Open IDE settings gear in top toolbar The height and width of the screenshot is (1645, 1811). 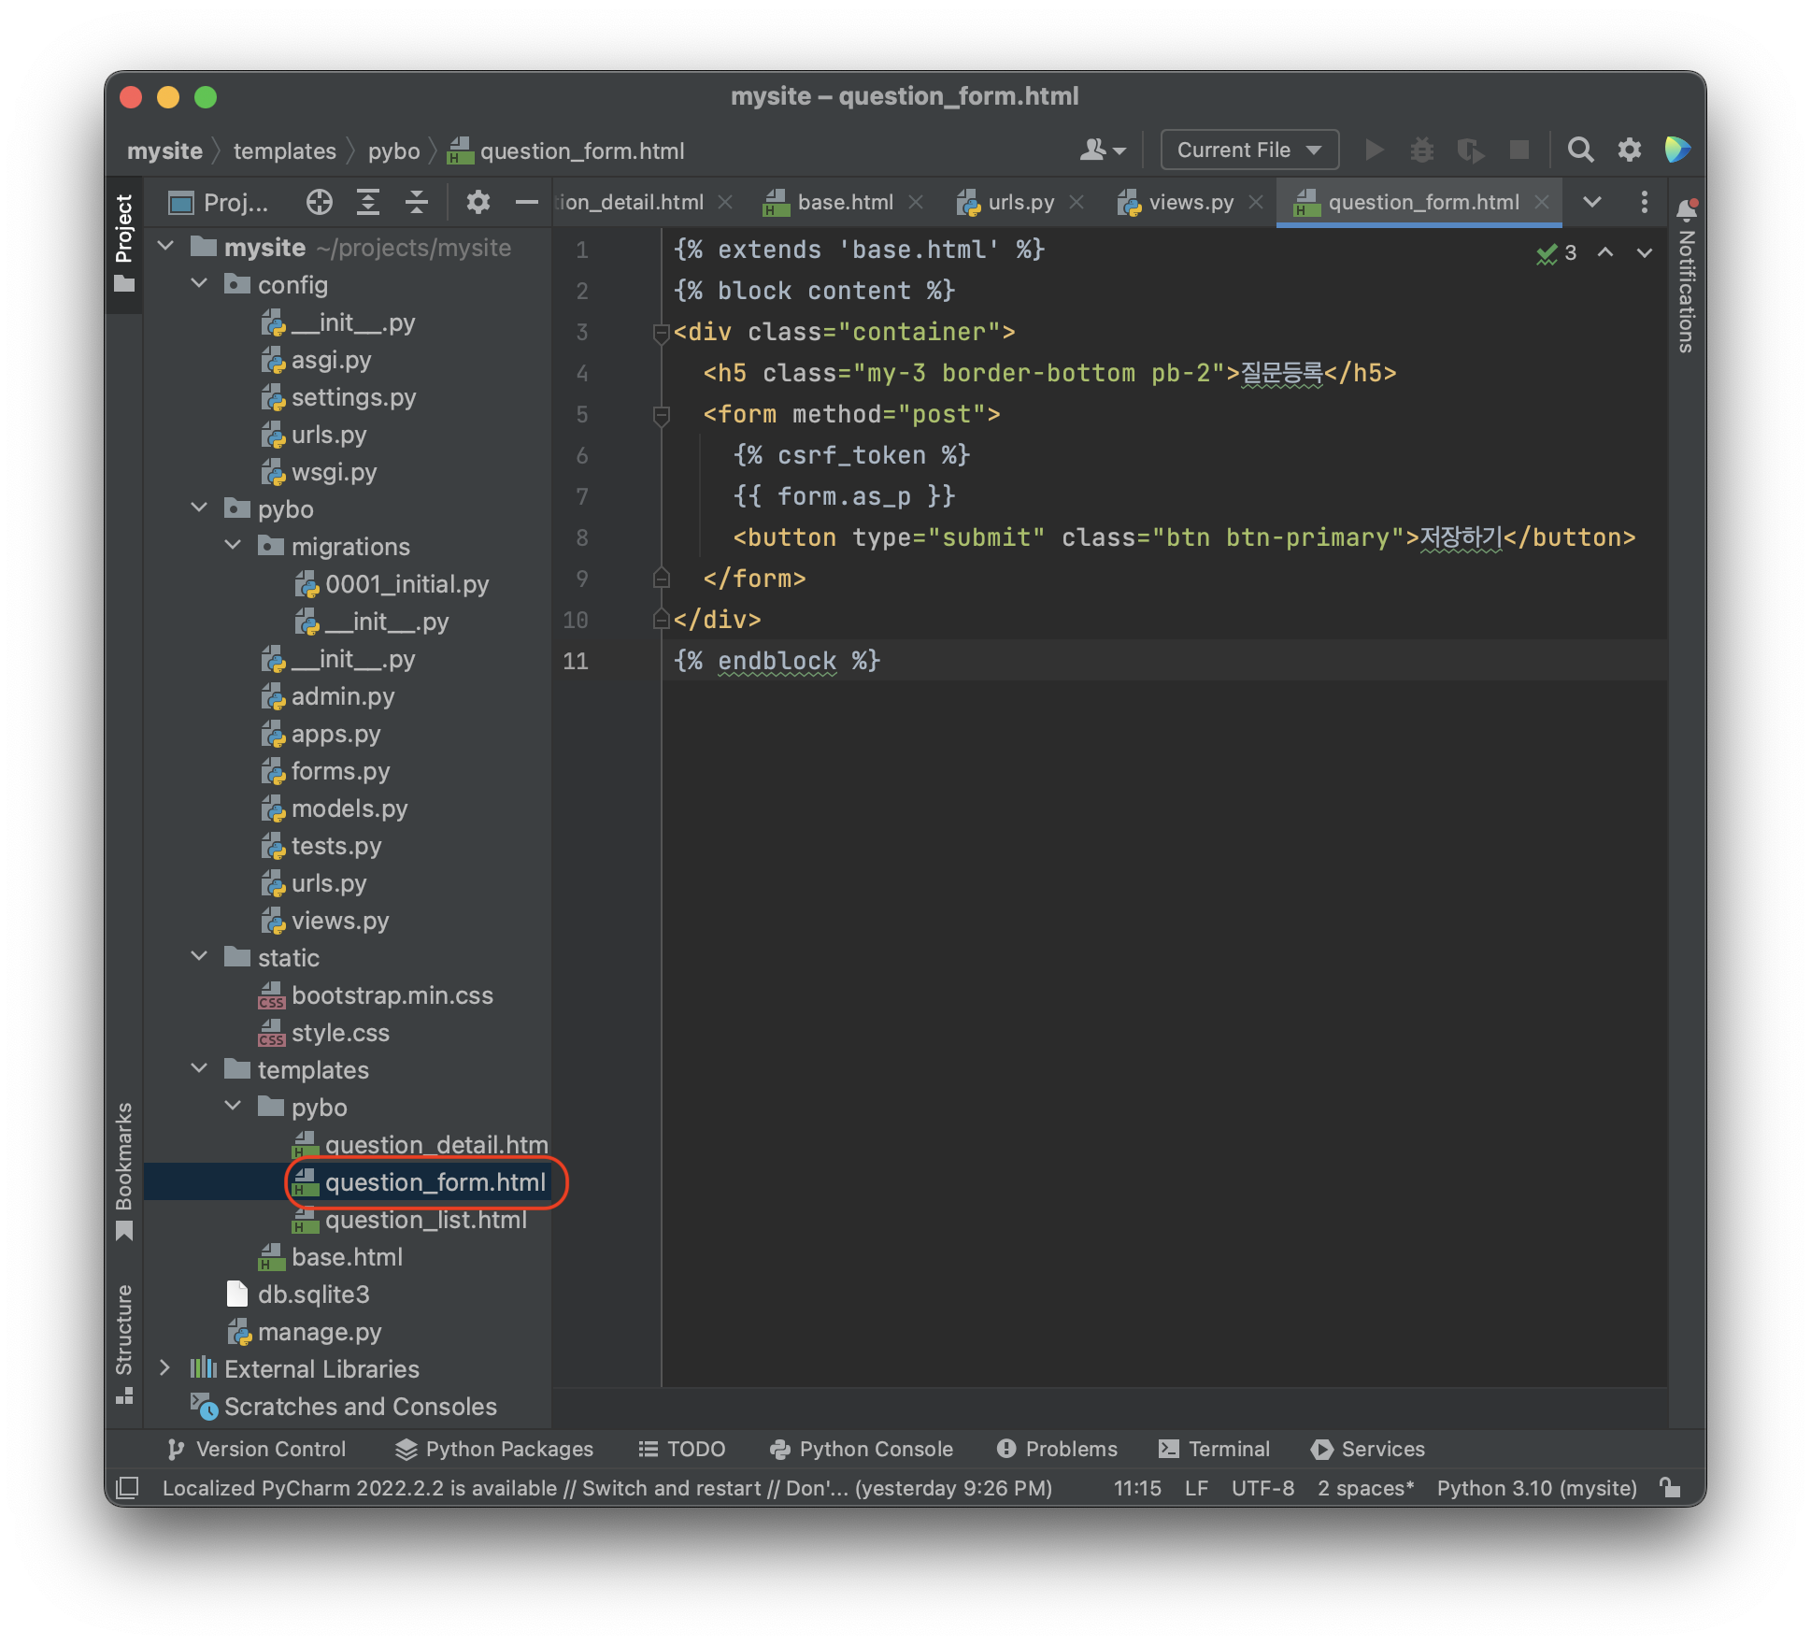click(x=1629, y=150)
